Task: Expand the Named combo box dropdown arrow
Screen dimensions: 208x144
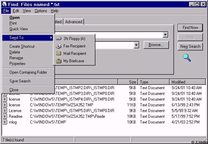Action: [x=165, y=35]
